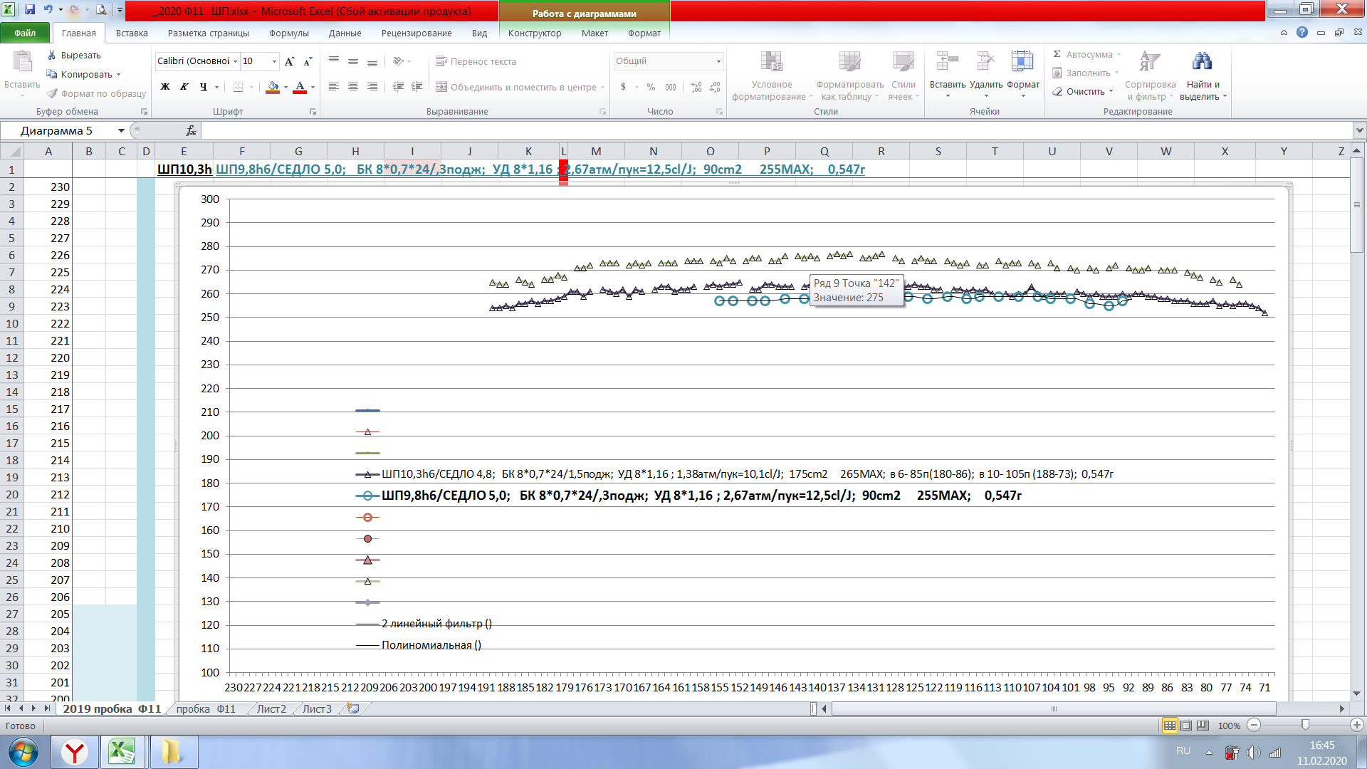Open the chart Design (Конструктор) tab
Image resolution: width=1367 pixels, height=769 pixels.
point(535,33)
